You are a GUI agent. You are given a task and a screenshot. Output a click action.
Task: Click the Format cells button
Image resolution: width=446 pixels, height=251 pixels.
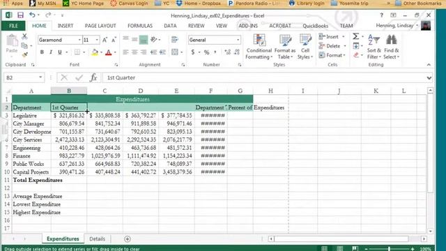tap(332, 55)
